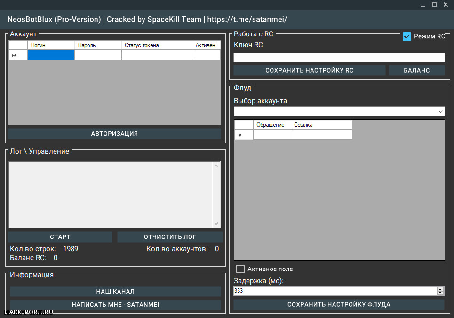Minimize the NeosBotBlux window
Viewport: 454px width, 318px height.
pos(423,5)
